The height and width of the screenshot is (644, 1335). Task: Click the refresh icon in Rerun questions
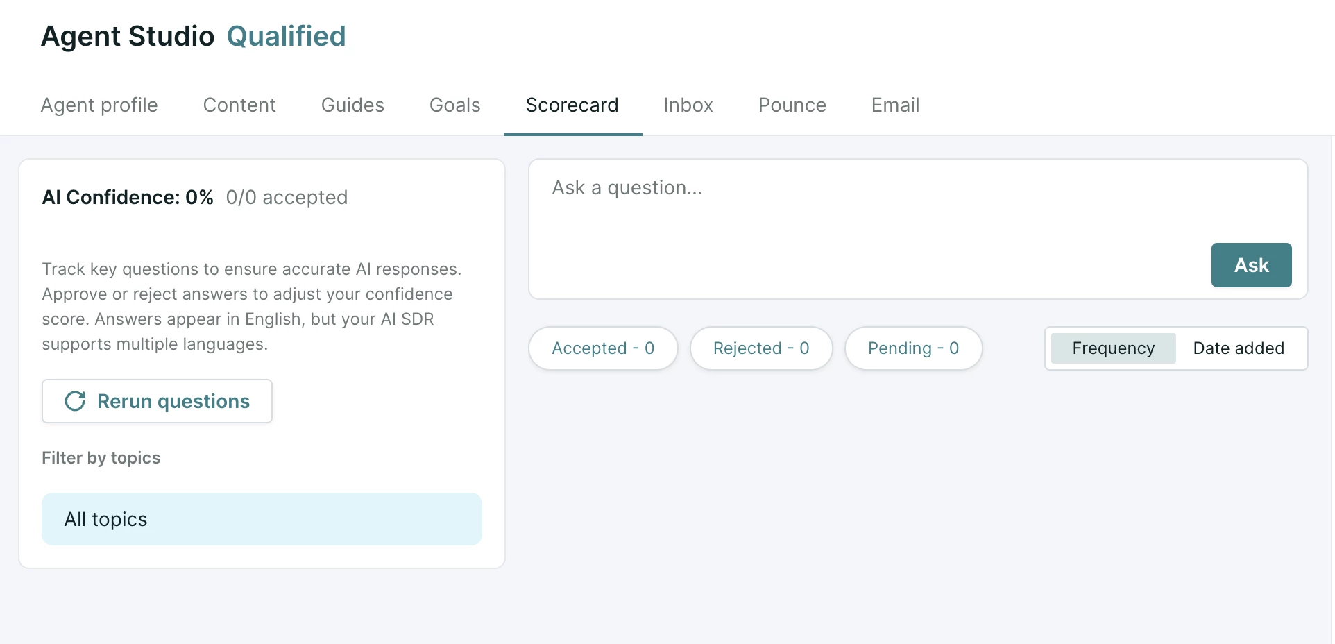point(75,401)
